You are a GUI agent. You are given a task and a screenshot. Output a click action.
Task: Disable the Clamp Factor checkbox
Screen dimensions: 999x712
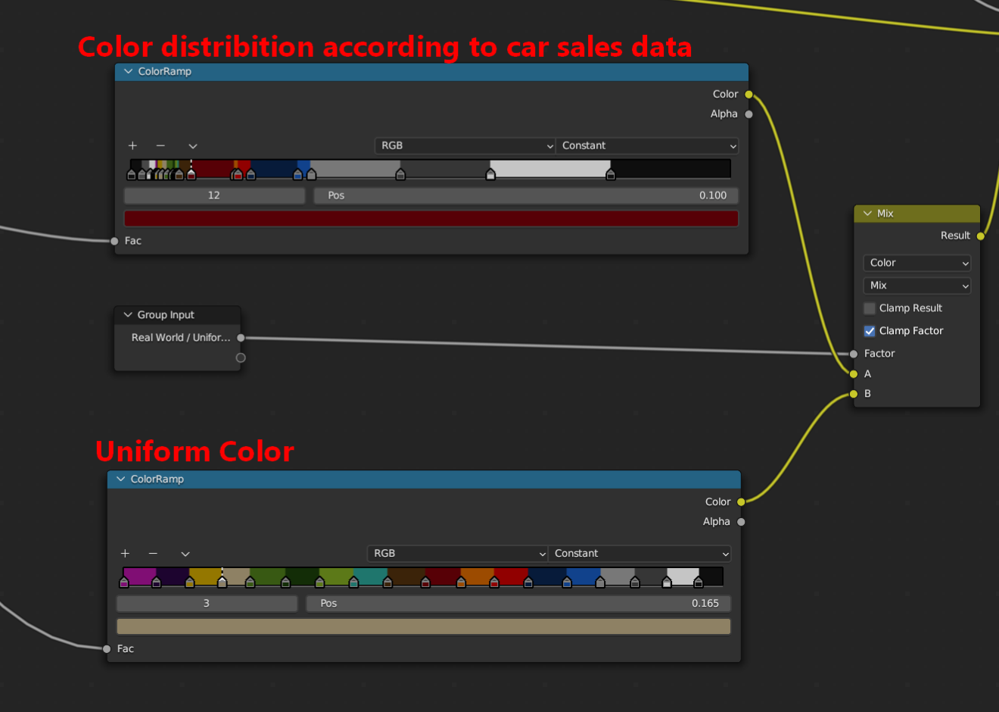click(x=869, y=331)
